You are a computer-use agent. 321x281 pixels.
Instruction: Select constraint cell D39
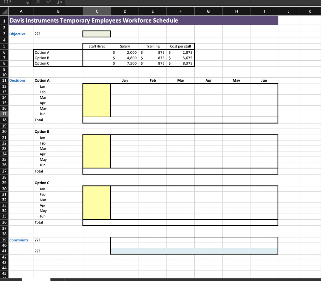(x=125, y=240)
